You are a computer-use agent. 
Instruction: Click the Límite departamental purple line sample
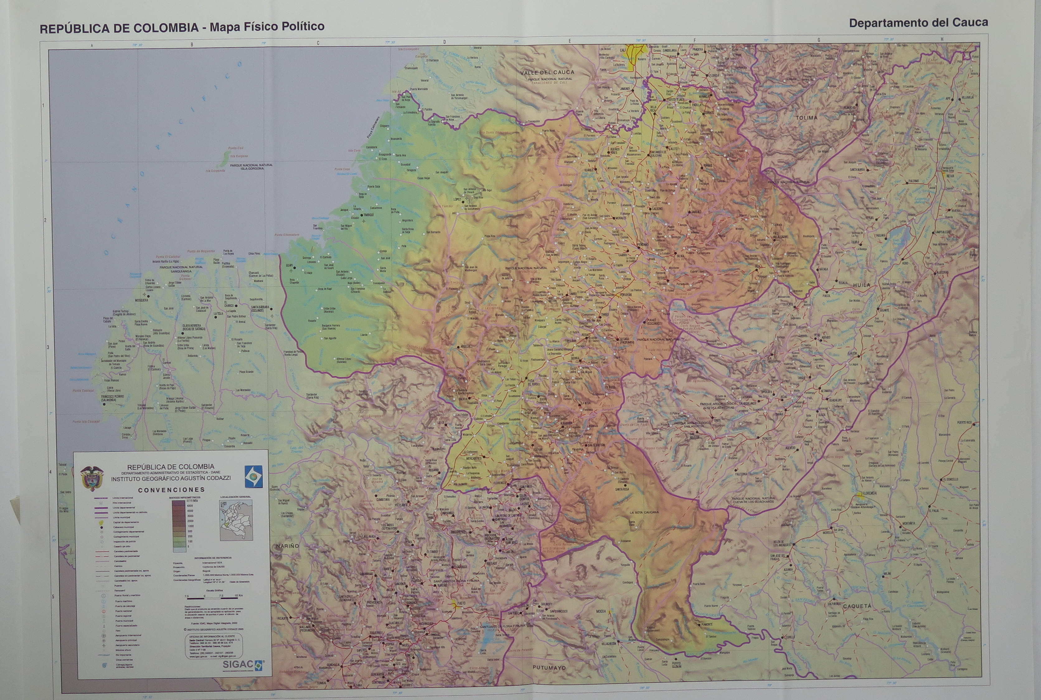(101, 508)
